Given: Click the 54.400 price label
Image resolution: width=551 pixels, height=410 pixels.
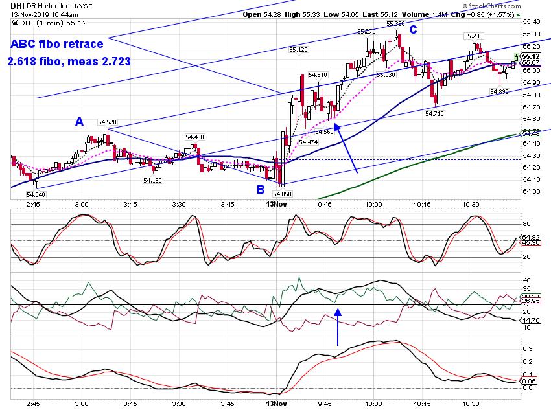Looking at the screenshot, I should [194, 137].
